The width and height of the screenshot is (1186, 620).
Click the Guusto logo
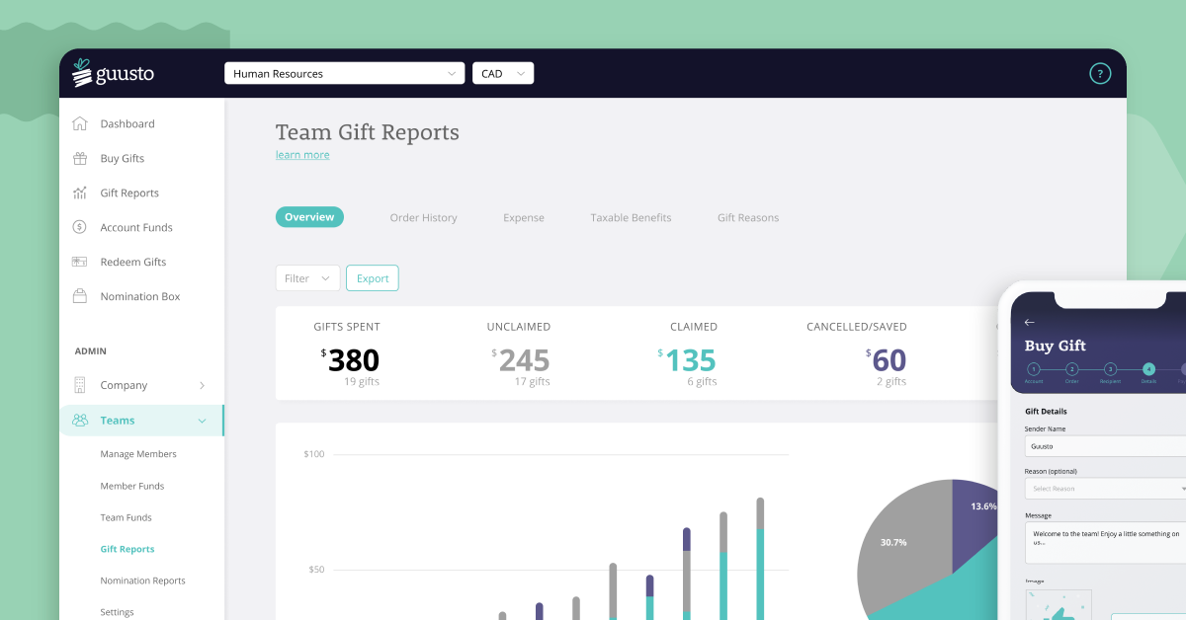pyautogui.click(x=113, y=72)
